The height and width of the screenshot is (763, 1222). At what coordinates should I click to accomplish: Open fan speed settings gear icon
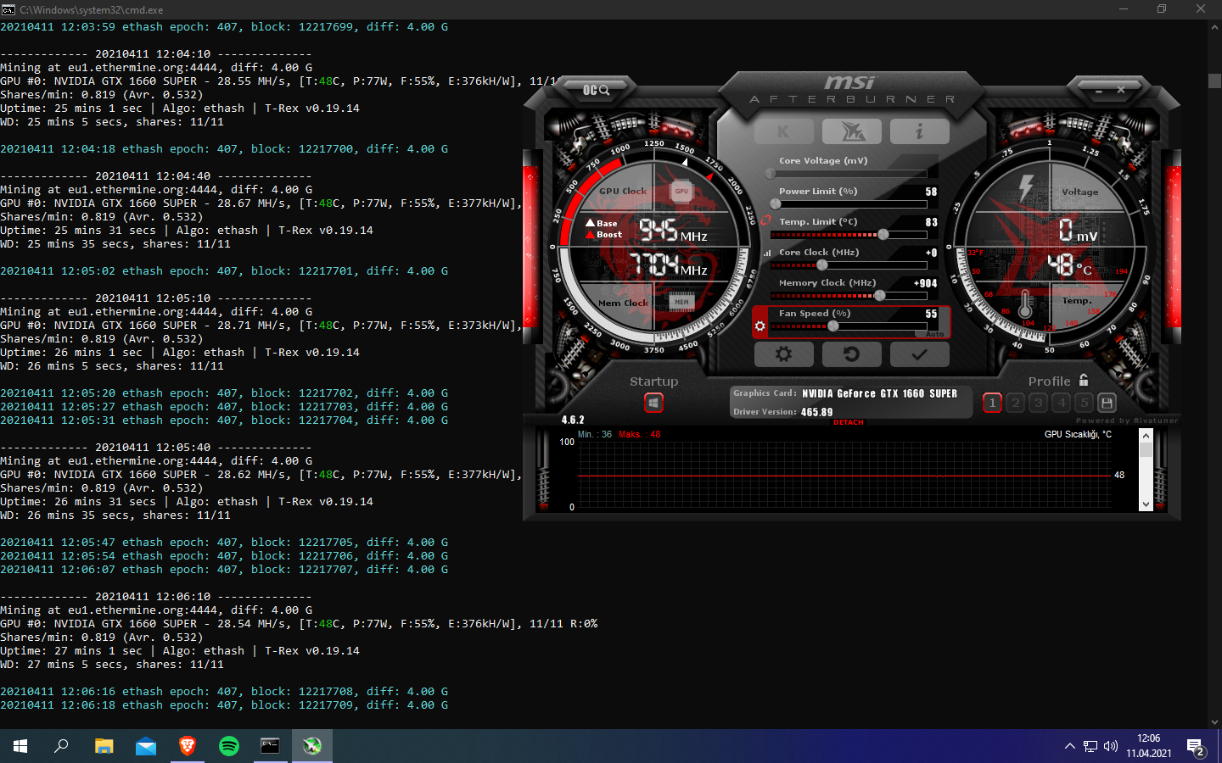760,326
